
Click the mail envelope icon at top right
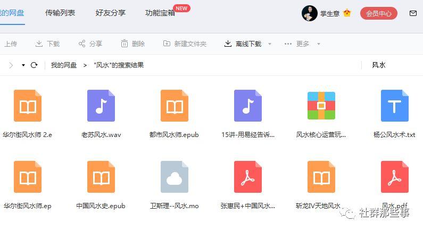(413, 13)
